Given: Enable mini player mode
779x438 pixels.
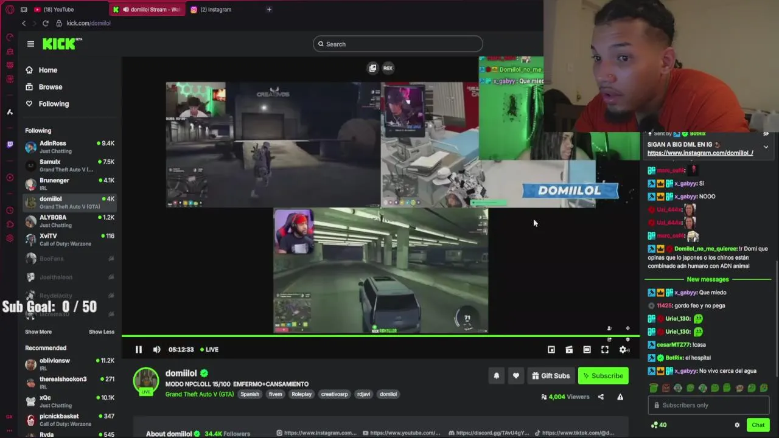Looking at the screenshot, I should tap(551, 349).
